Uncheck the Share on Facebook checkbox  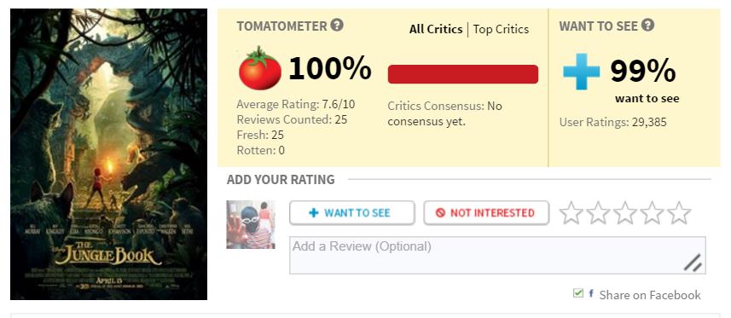(x=578, y=293)
